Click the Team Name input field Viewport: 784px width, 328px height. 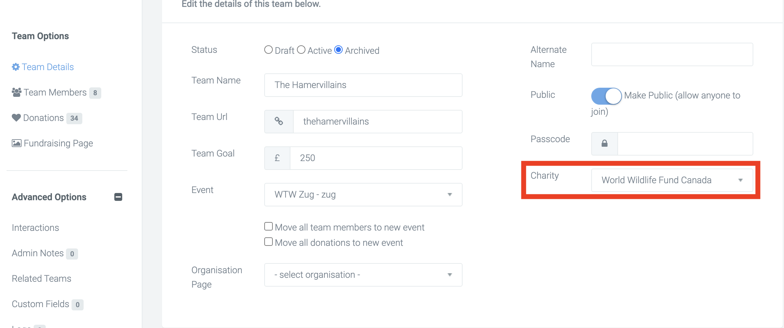pos(363,85)
